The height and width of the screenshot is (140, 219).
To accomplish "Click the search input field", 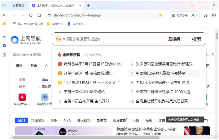I will (x=116, y=39).
